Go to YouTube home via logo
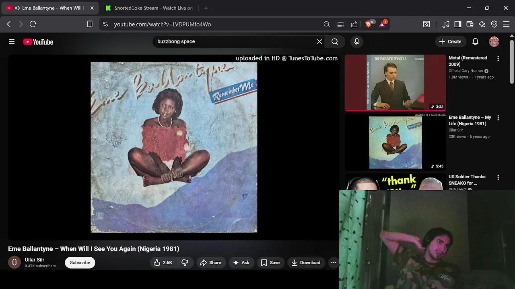Image resolution: width=515 pixels, height=289 pixels. 38,42
